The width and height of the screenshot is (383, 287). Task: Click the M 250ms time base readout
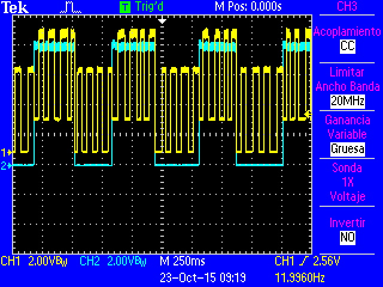tap(182, 261)
